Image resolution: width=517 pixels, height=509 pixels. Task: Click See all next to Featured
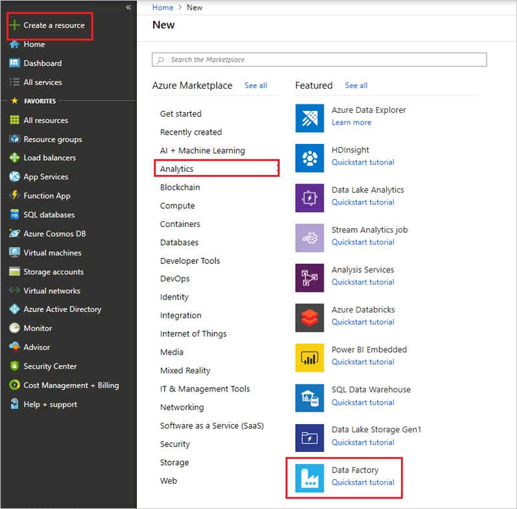click(356, 86)
